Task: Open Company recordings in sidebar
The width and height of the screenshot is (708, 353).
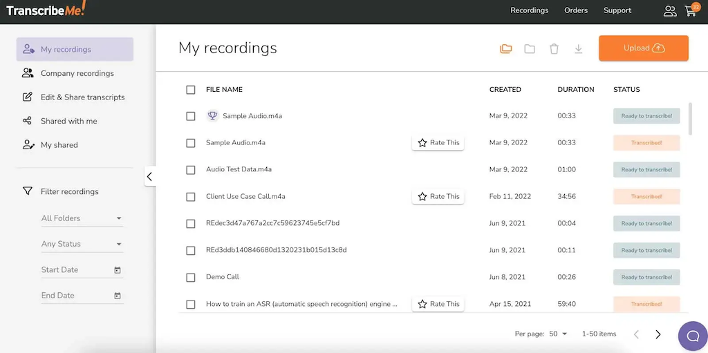Action: tap(77, 73)
